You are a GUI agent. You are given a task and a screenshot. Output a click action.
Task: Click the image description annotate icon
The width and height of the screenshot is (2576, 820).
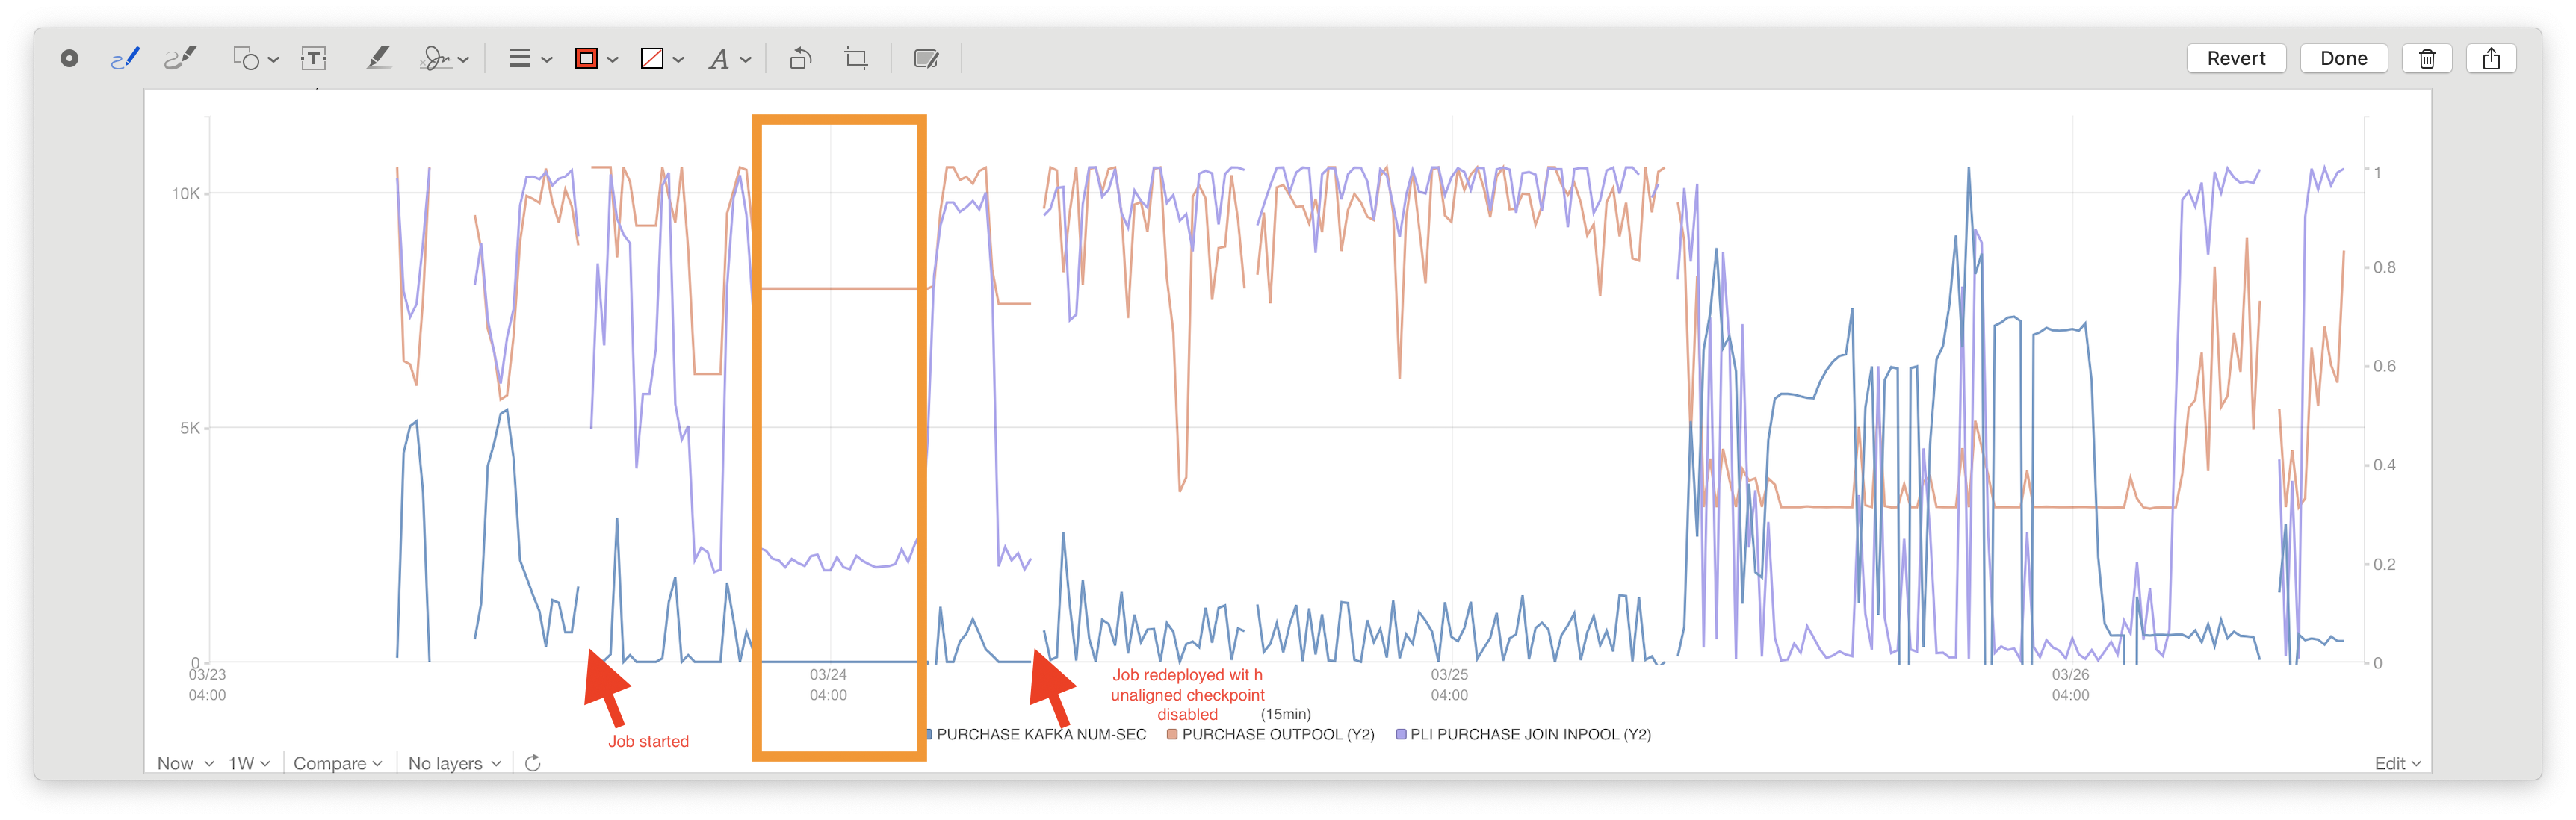926,59
